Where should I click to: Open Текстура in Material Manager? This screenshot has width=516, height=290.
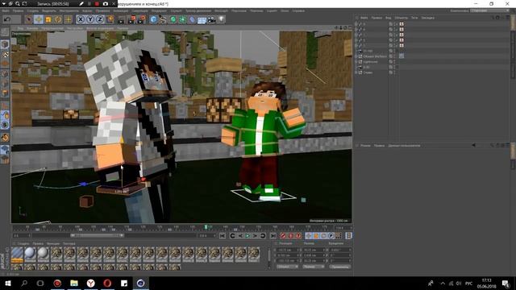click(69, 243)
